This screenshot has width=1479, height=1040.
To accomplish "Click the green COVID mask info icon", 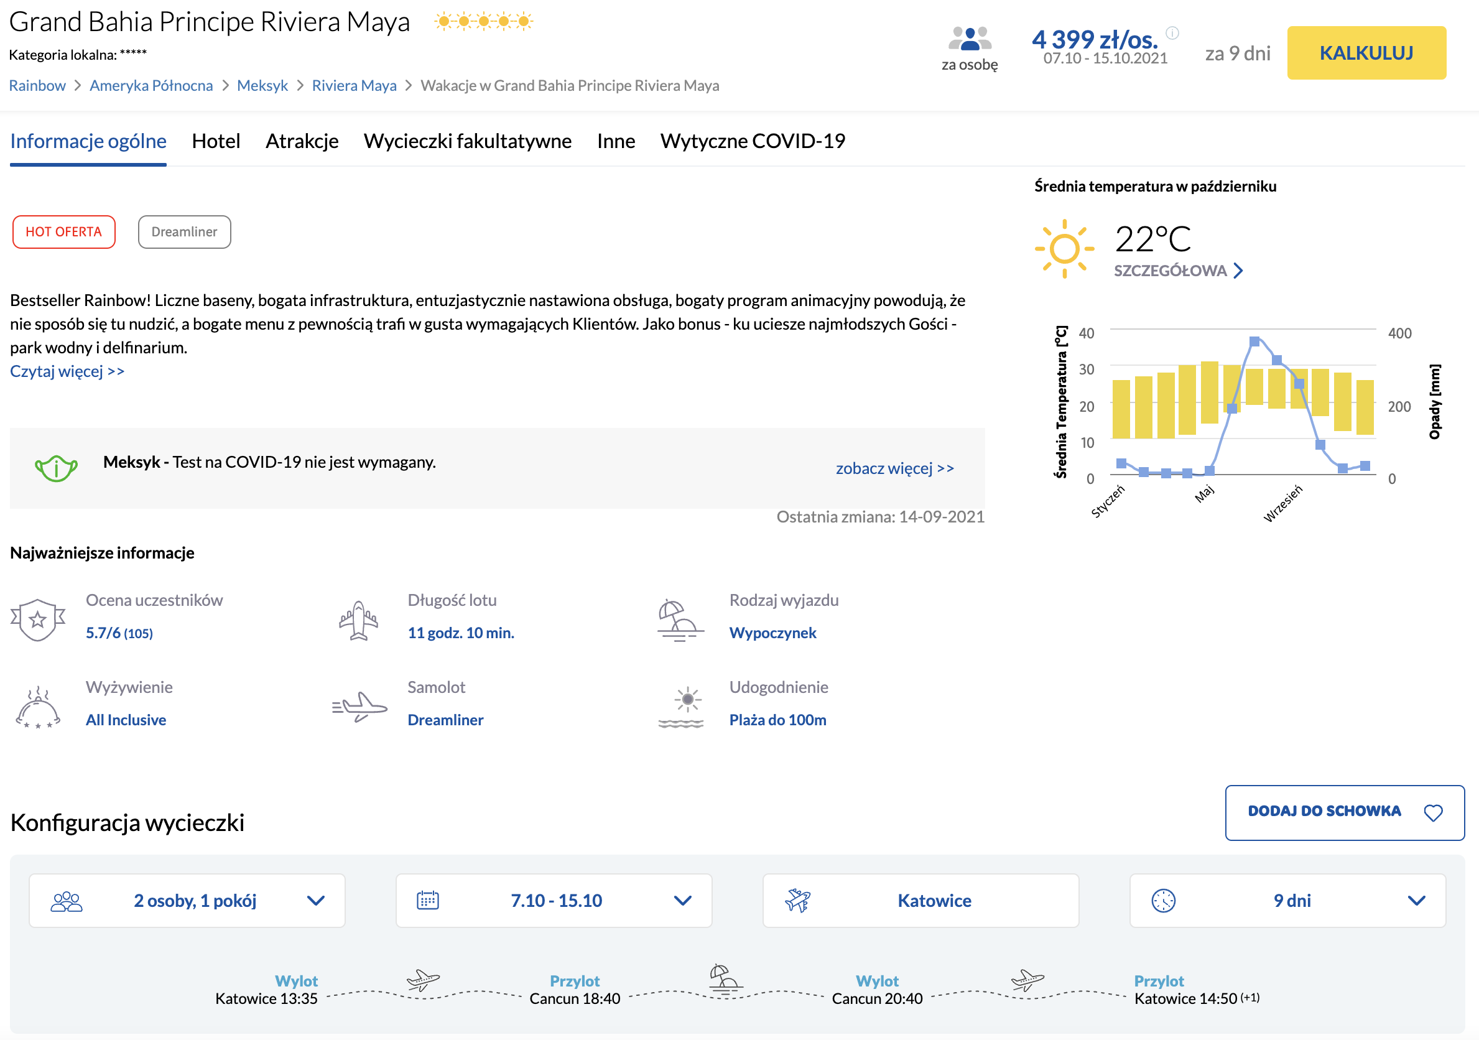I will click(x=56, y=468).
